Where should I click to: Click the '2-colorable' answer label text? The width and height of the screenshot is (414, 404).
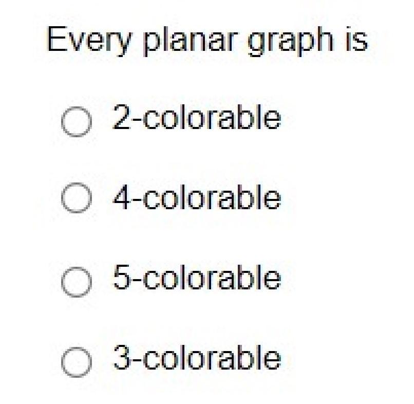point(197,117)
